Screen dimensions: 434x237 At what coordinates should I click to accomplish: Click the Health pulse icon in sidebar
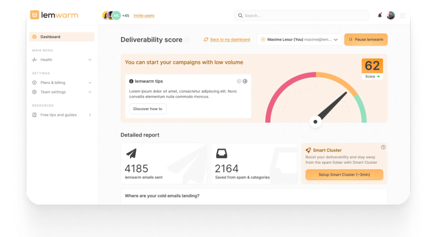pos(34,60)
